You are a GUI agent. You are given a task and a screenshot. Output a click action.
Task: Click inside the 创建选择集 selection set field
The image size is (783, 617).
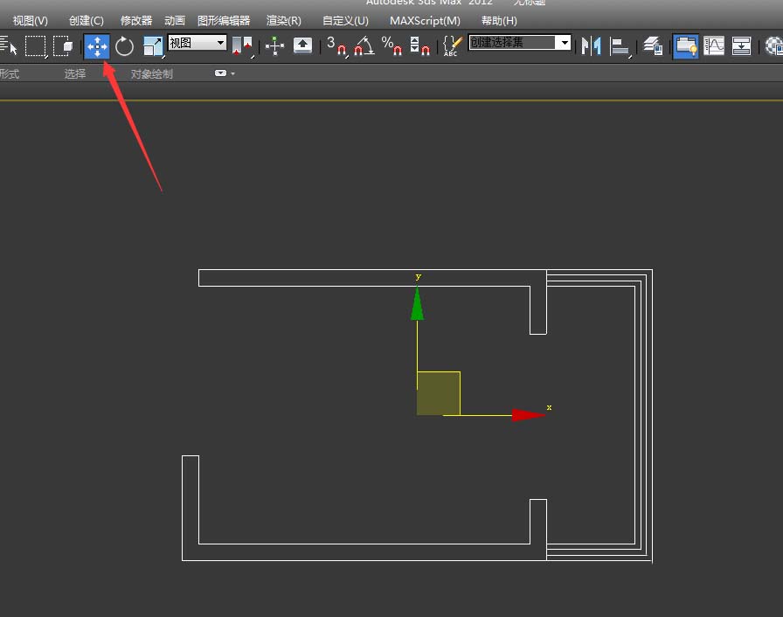(x=512, y=43)
